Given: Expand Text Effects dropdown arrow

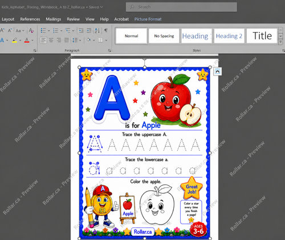Looking at the screenshot, I should tap(7, 40).
